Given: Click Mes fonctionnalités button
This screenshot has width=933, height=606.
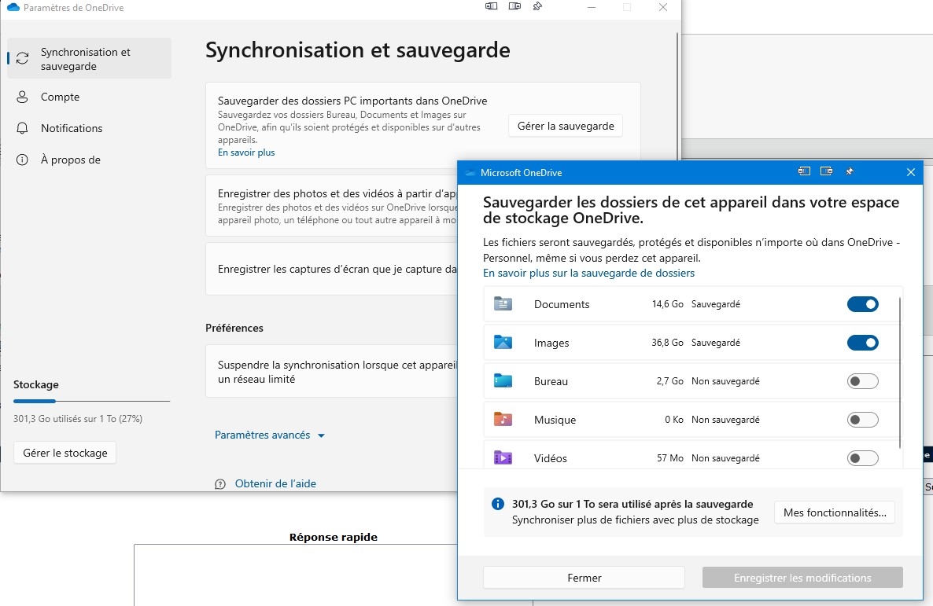Looking at the screenshot, I should point(834,512).
